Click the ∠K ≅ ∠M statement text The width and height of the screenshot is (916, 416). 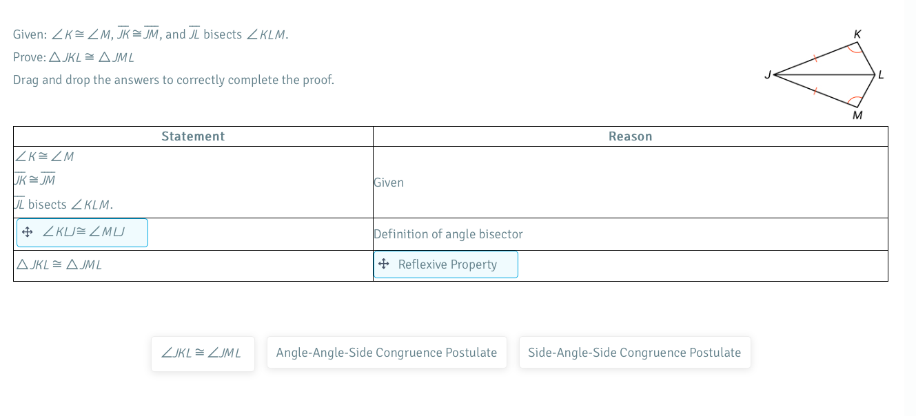click(43, 156)
